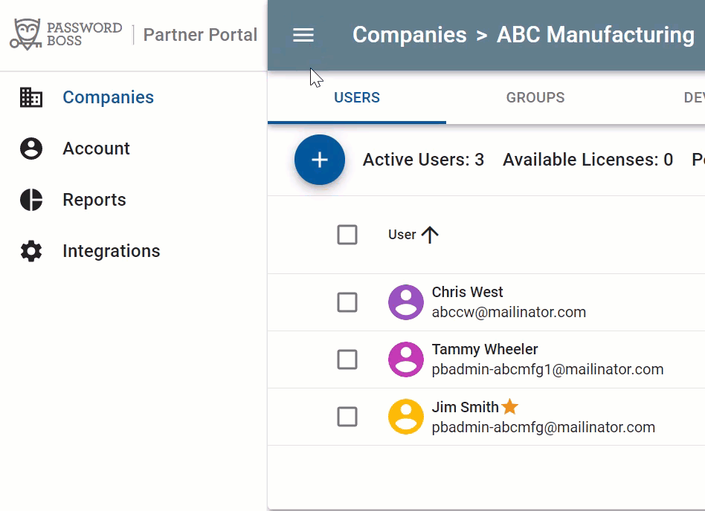The height and width of the screenshot is (511, 705).
Task: Open Reports in the sidebar
Action: pos(94,200)
